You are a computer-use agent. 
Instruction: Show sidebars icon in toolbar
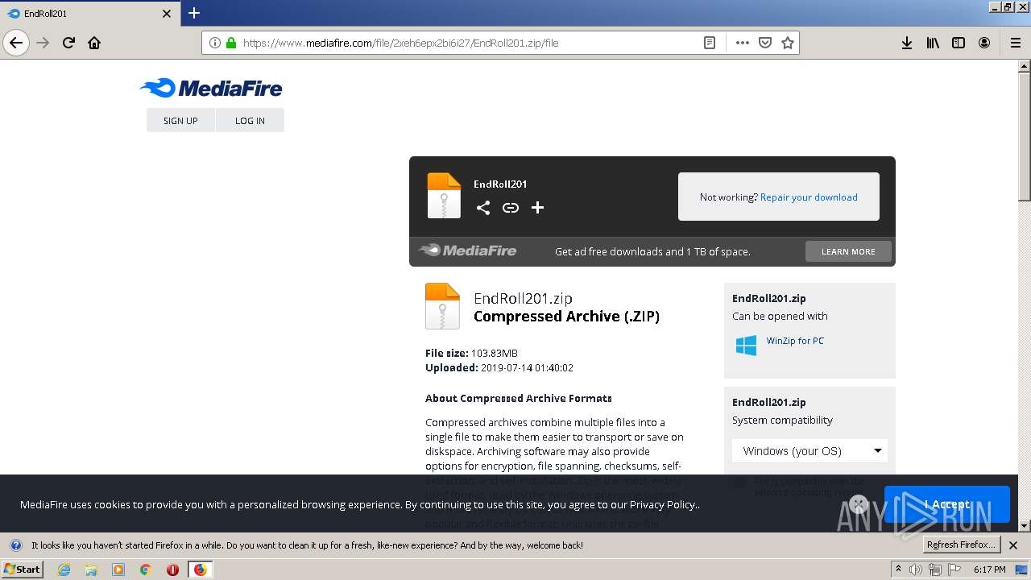pyautogui.click(x=959, y=43)
